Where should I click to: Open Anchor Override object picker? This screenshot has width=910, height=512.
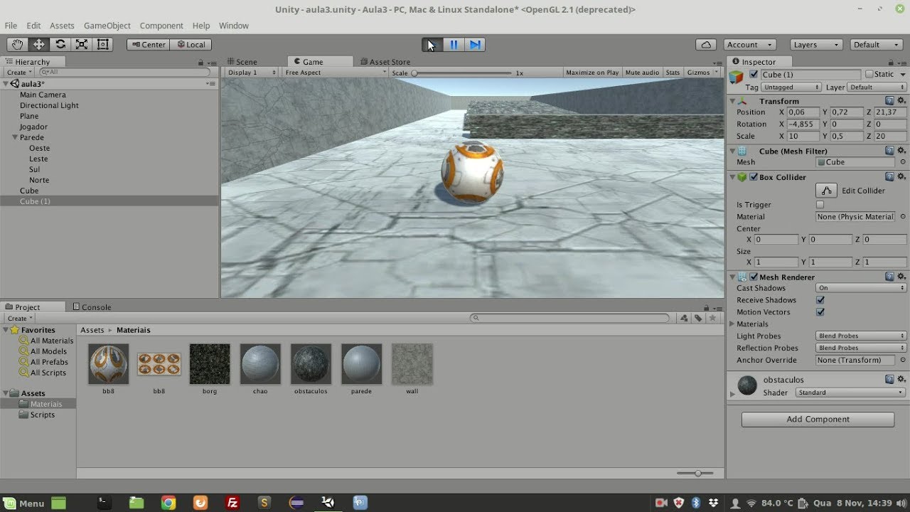(903, 361)
